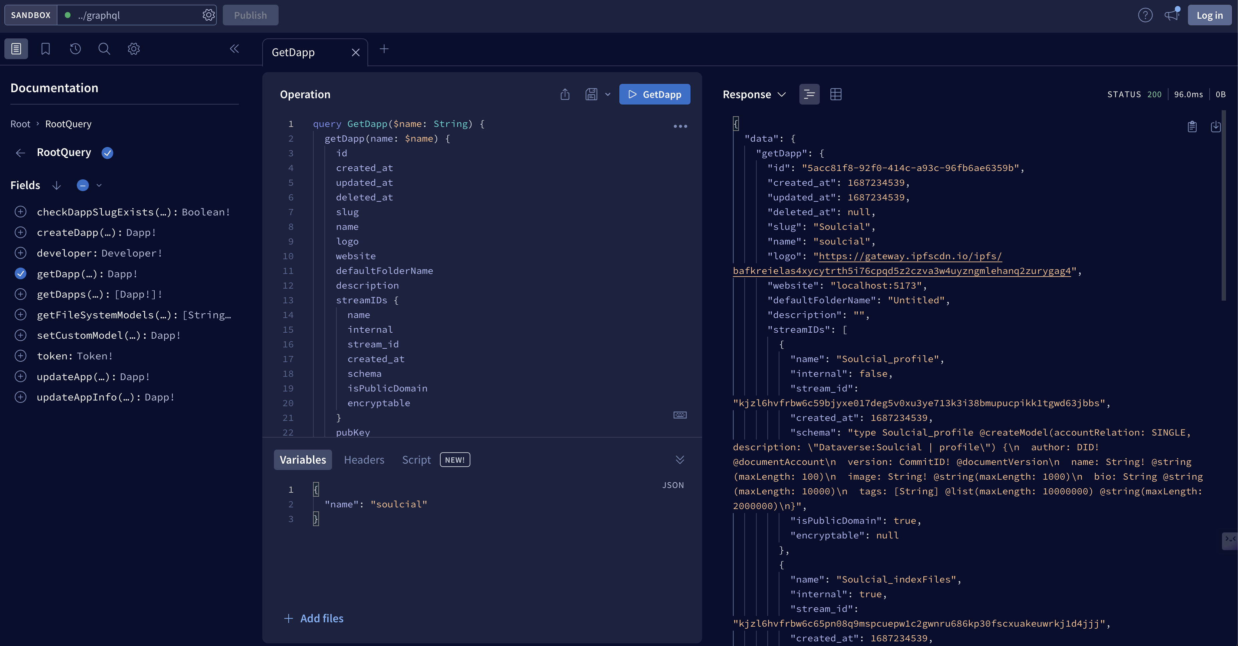The image size is (1238, 646).
Task: Open the endpoint connection settings gear
Action: coord(208,15)
